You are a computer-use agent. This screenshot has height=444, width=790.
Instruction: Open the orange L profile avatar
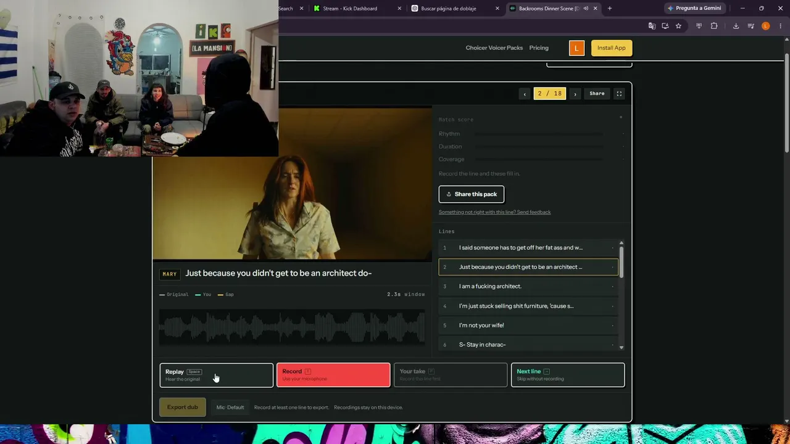pos(576,48)
